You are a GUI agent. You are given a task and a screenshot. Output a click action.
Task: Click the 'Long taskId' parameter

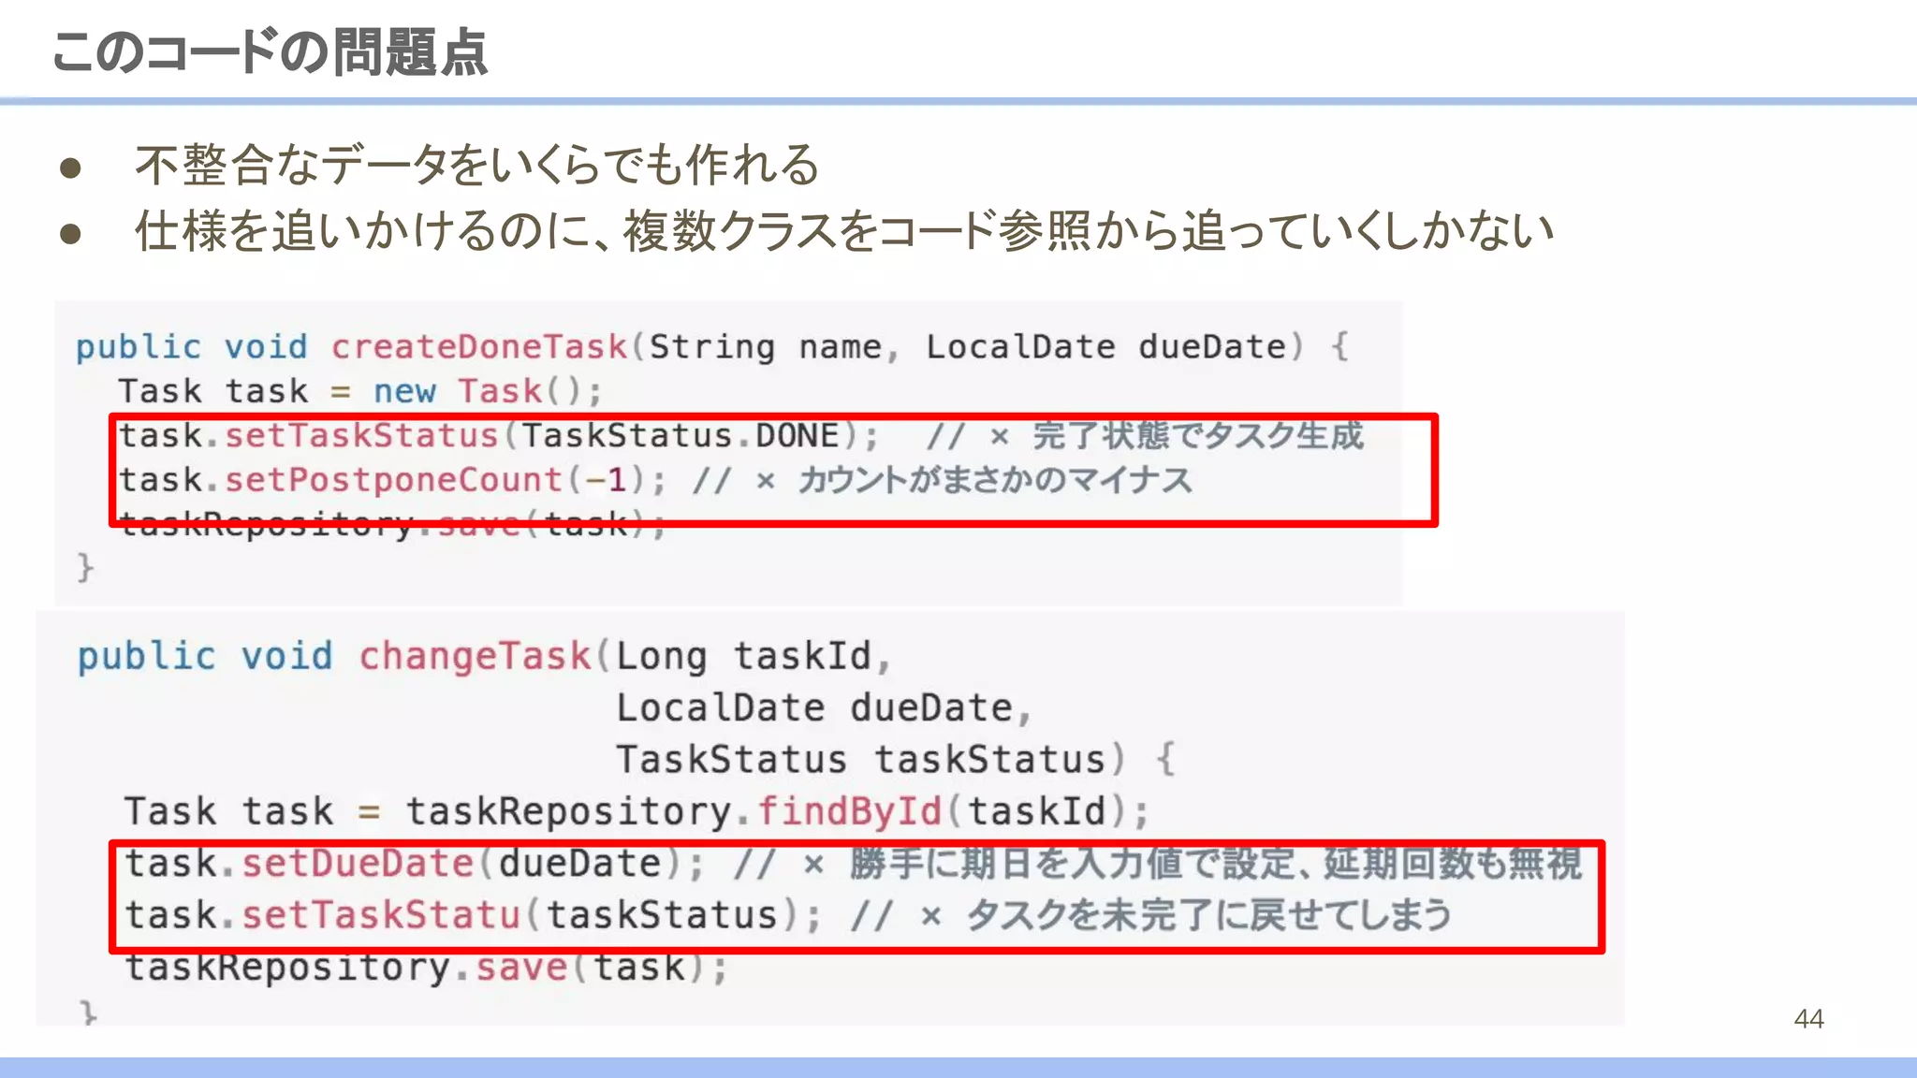[x=742, y=656]
